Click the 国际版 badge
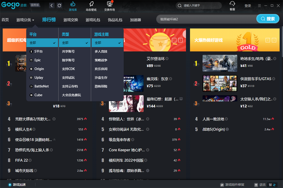 (x=35, y=5)
